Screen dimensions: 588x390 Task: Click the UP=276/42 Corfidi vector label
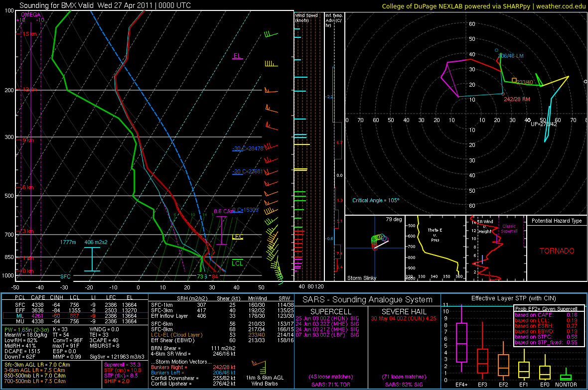point(544,124)
